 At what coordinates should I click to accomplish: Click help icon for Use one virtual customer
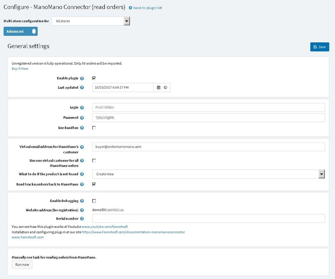(x=82, y=161)
